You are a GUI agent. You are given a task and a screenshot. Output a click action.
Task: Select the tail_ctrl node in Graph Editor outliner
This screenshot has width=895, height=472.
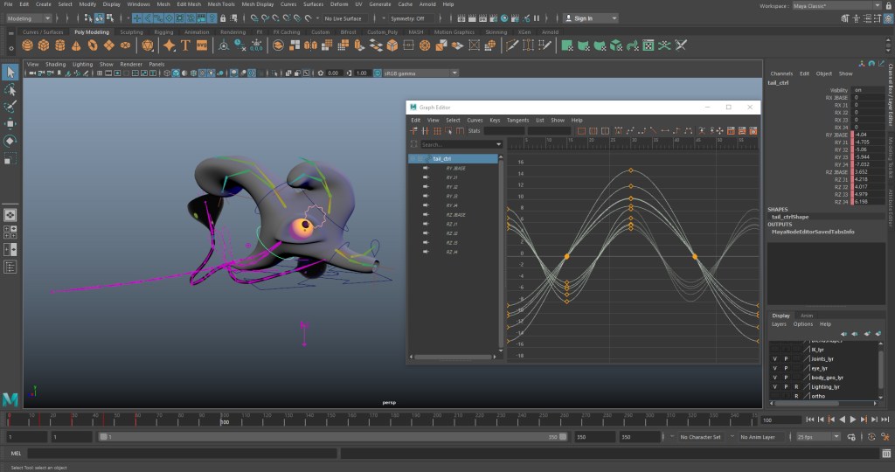[441, 158]
